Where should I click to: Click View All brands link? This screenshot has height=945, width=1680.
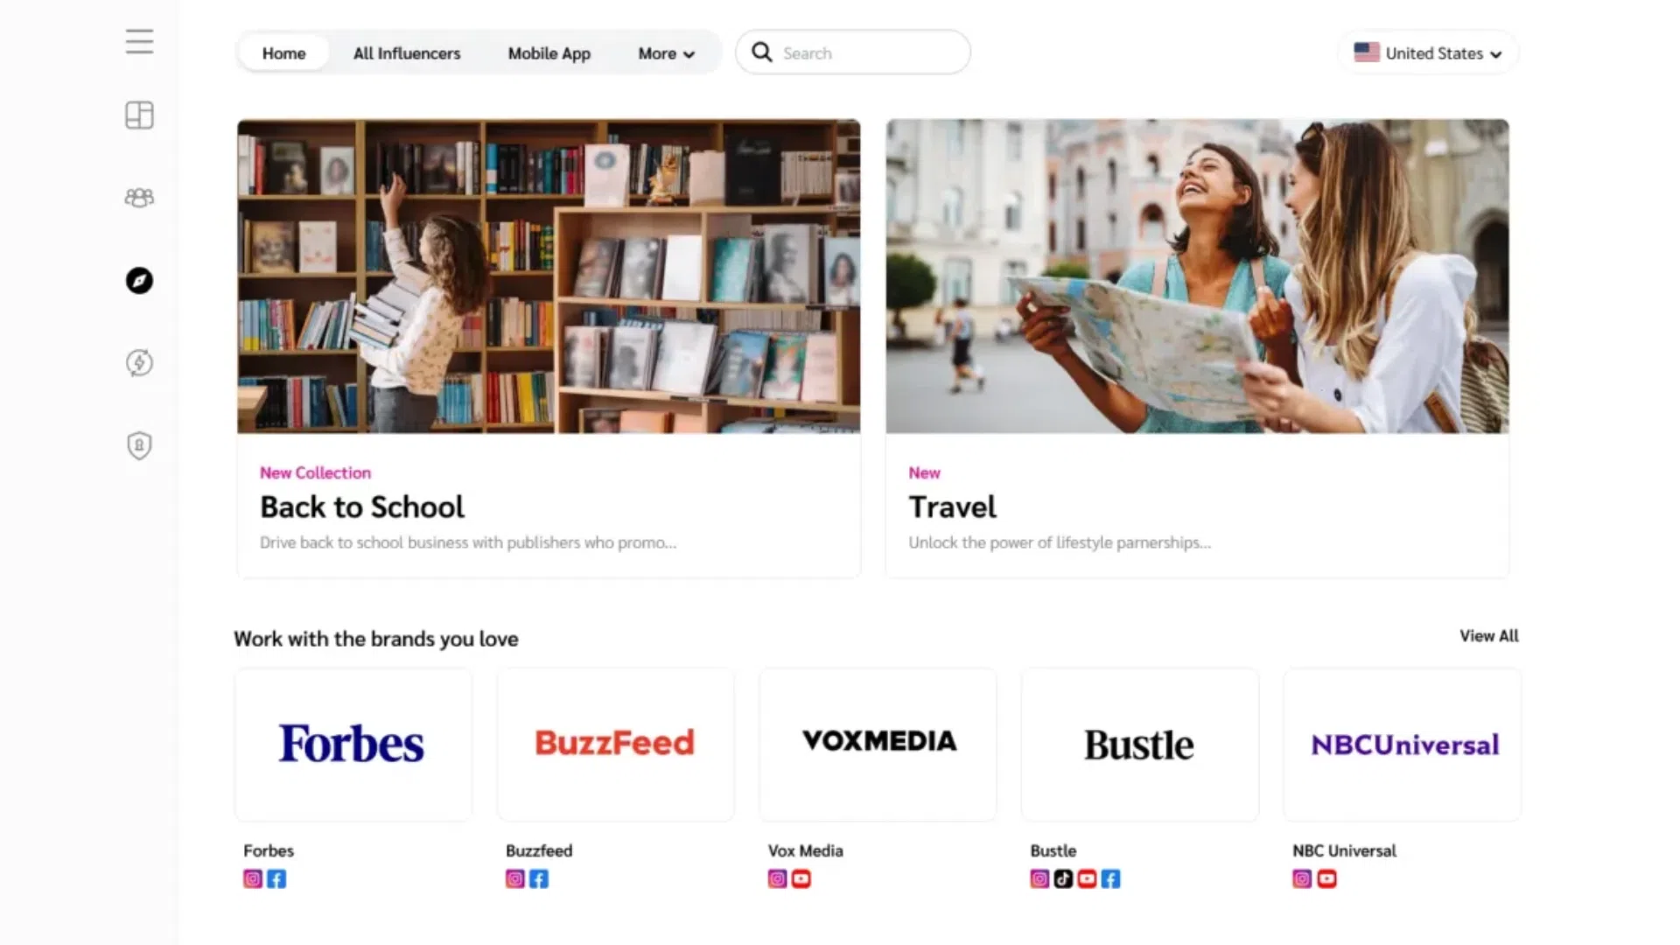1489,636
